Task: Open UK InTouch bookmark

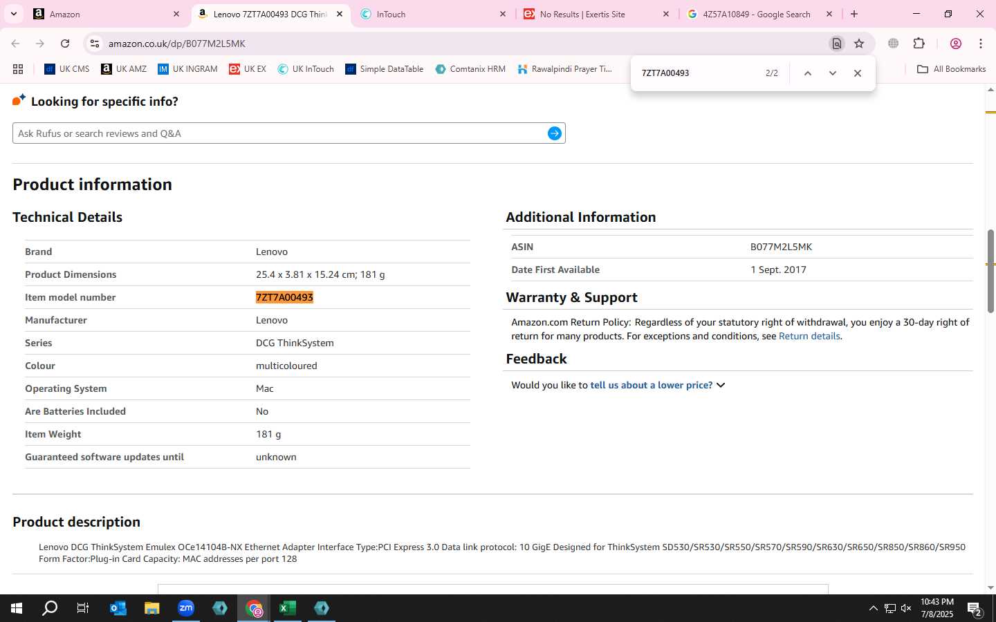Action: [x=306, y=69]
